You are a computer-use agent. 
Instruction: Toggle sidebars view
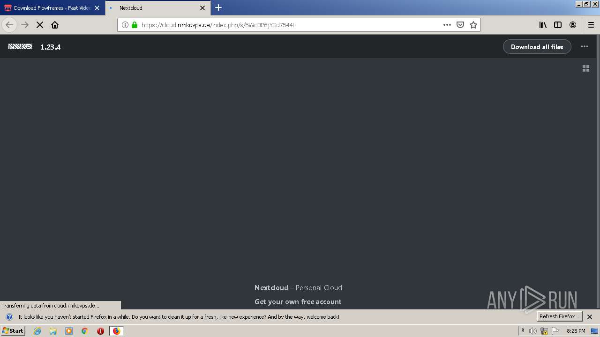[558, 25]
